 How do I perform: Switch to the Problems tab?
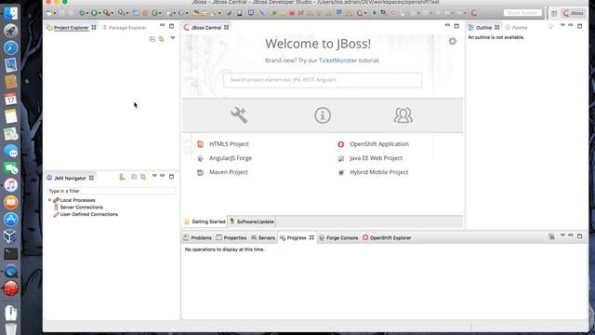tap(197, 238)
